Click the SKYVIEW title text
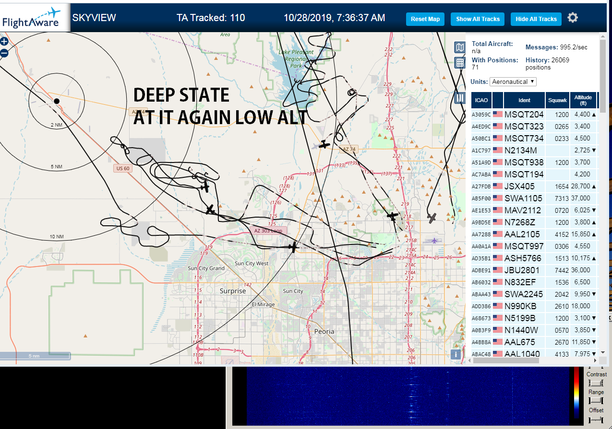 tap(94, 18)
